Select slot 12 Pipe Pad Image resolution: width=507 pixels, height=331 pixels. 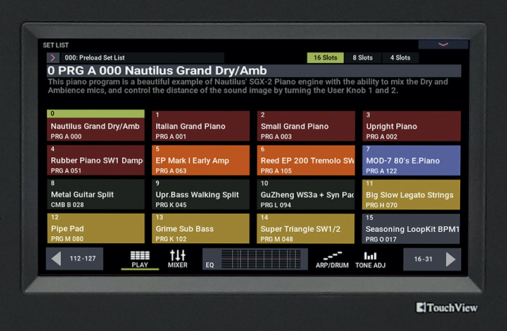(96, 229)
